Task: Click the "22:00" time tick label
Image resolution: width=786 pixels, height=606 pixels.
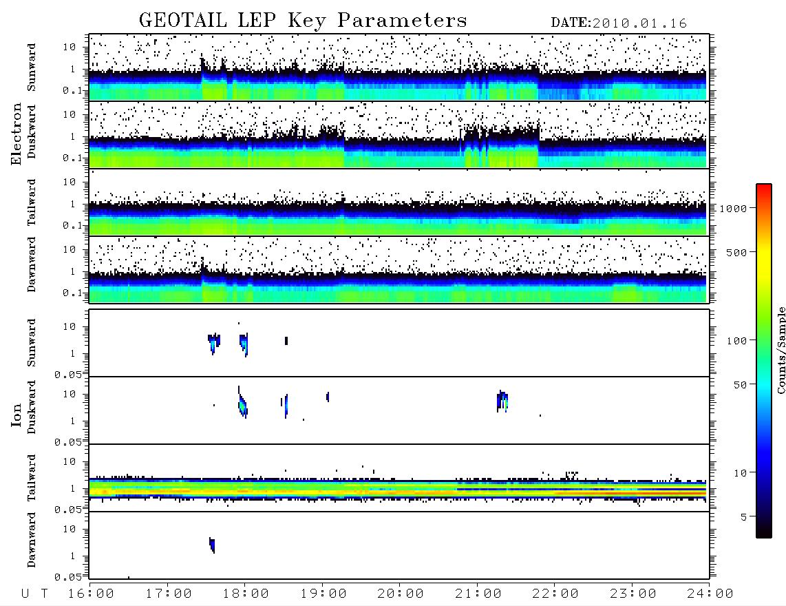Action: tap(555, 594)
